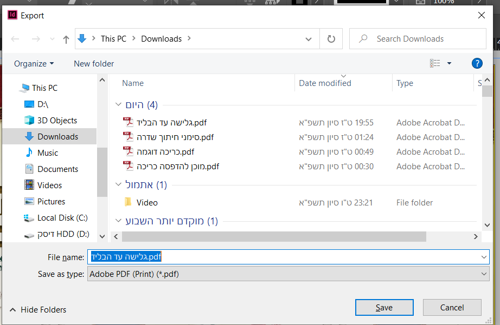Collapse the היום file group
Image resolution: width=500 pixels, height=325 pixels.
[118, 105]
